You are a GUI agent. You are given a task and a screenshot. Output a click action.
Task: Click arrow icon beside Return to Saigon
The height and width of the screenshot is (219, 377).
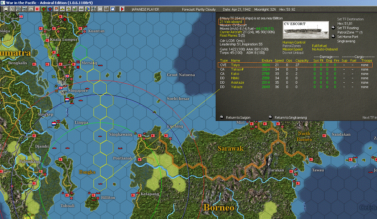[x=222, y=117]
